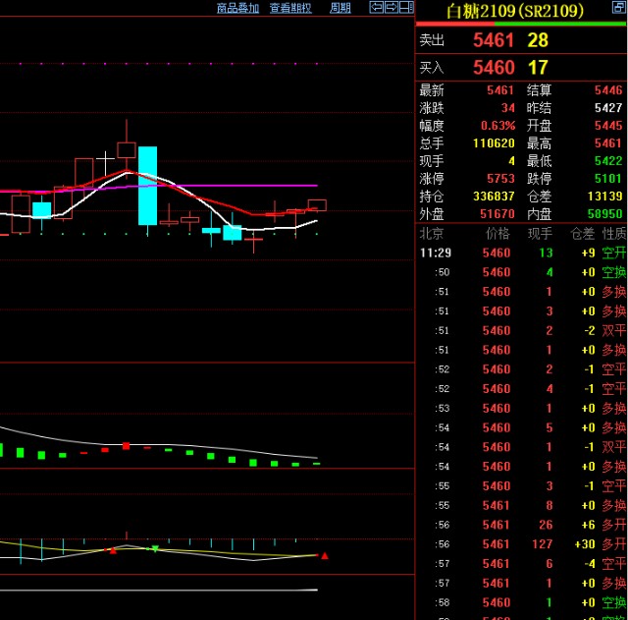Select the trade row with 127 lots

pyautogui.click(x=521, y=544)
